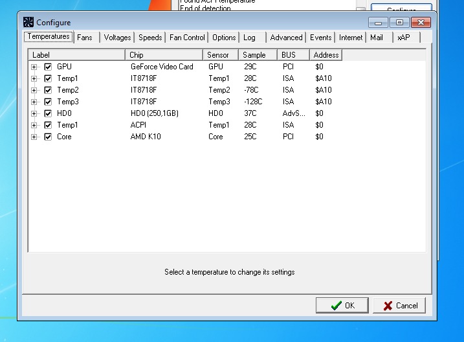Viewport: 464px width, 342px height.
Task: Expand the IT8718F Temp1 row
Action: coord(34,78)
